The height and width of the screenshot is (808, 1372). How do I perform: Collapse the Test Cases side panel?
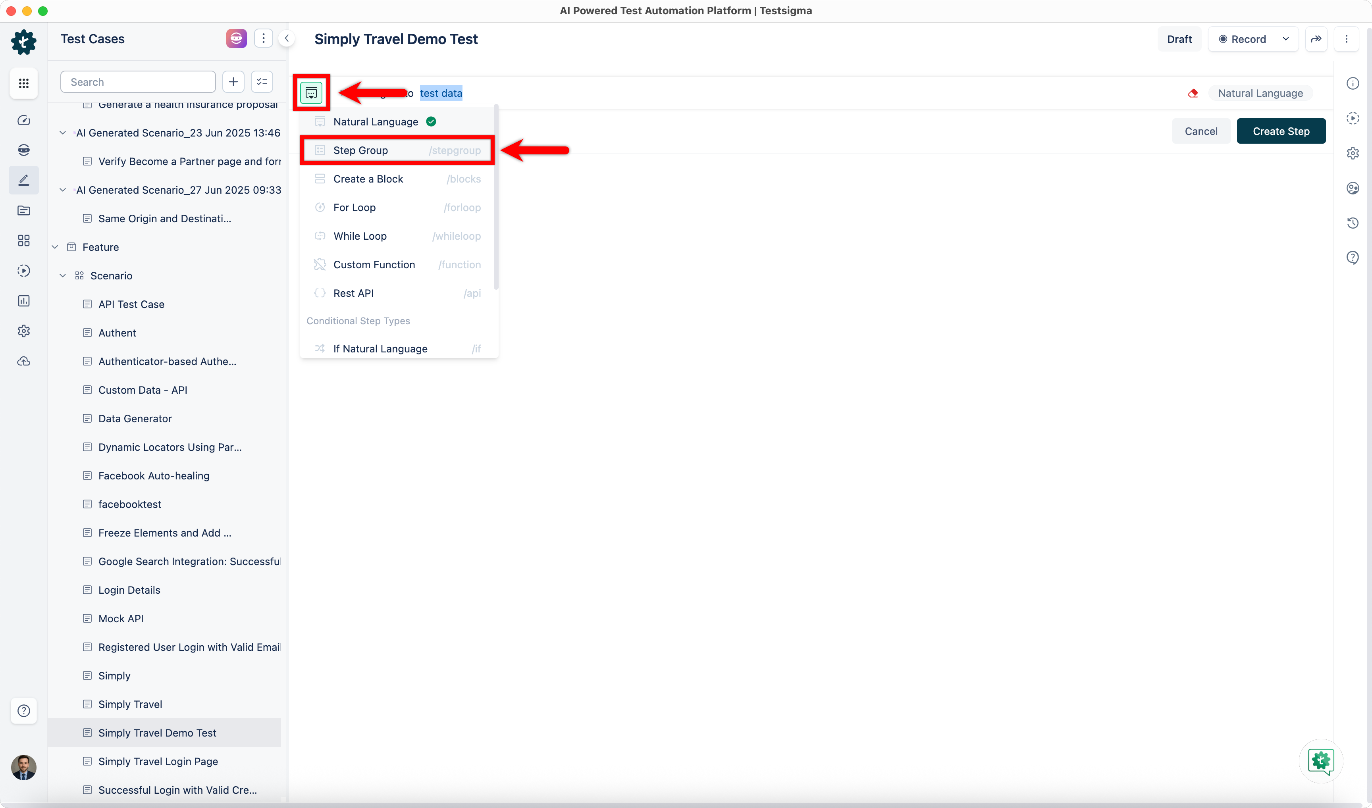click(287, 38)
